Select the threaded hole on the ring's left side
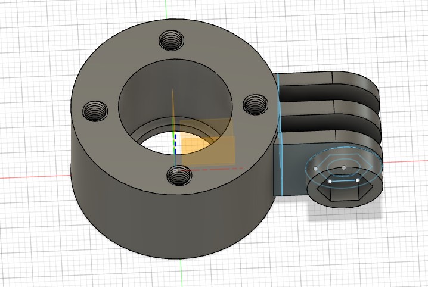 95,111
